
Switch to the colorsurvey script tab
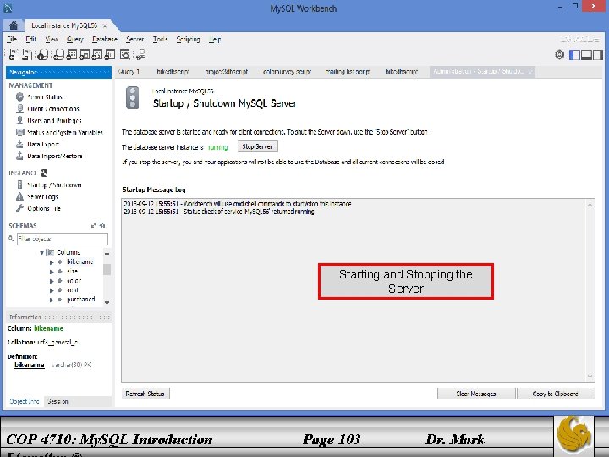(287, 71)
